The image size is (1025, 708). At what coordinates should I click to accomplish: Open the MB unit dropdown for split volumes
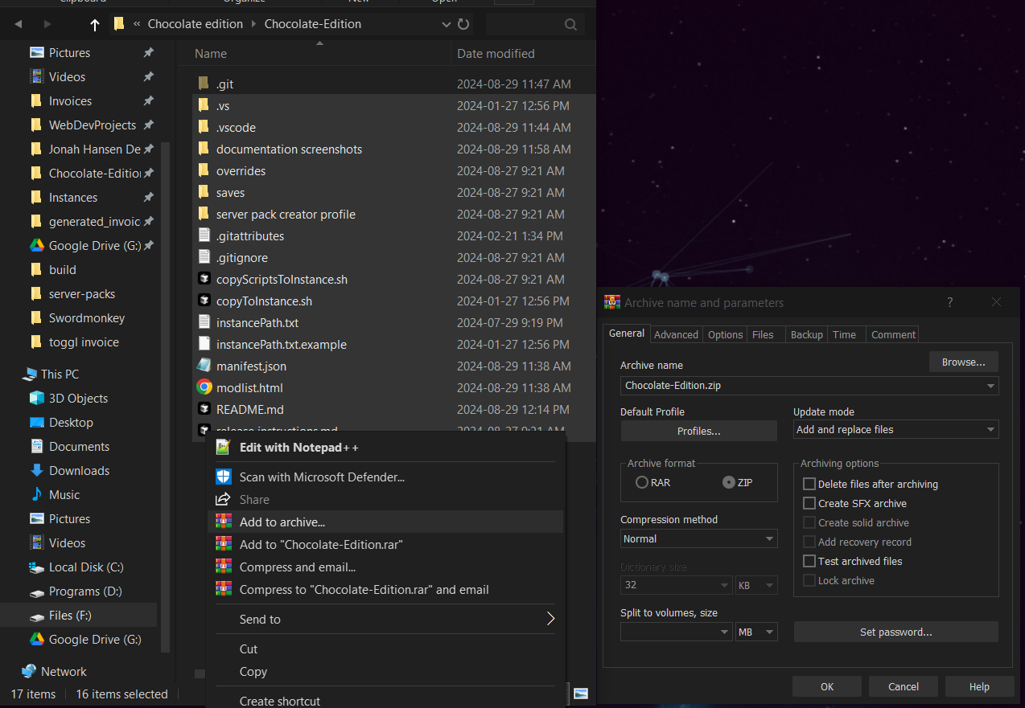coord(769,632)
